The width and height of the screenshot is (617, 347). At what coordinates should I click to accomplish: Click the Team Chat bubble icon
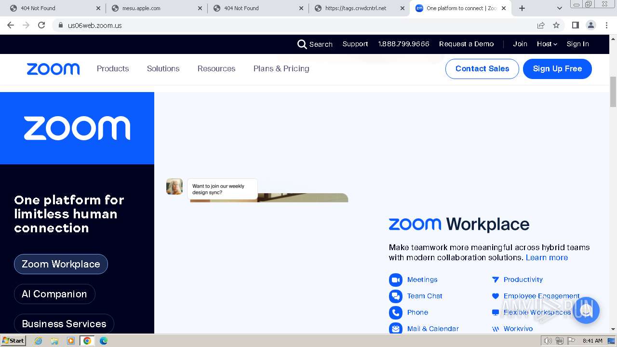[x=396, y=296]
